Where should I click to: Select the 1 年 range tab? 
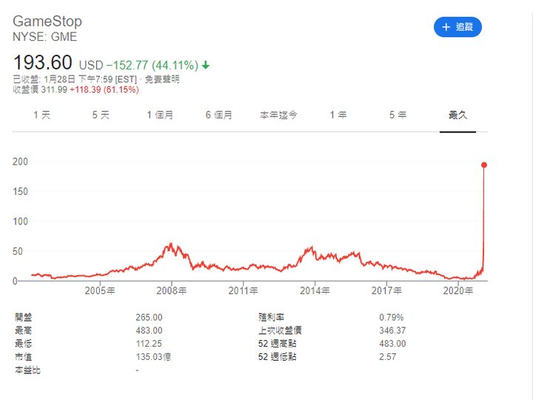(338, 115)
